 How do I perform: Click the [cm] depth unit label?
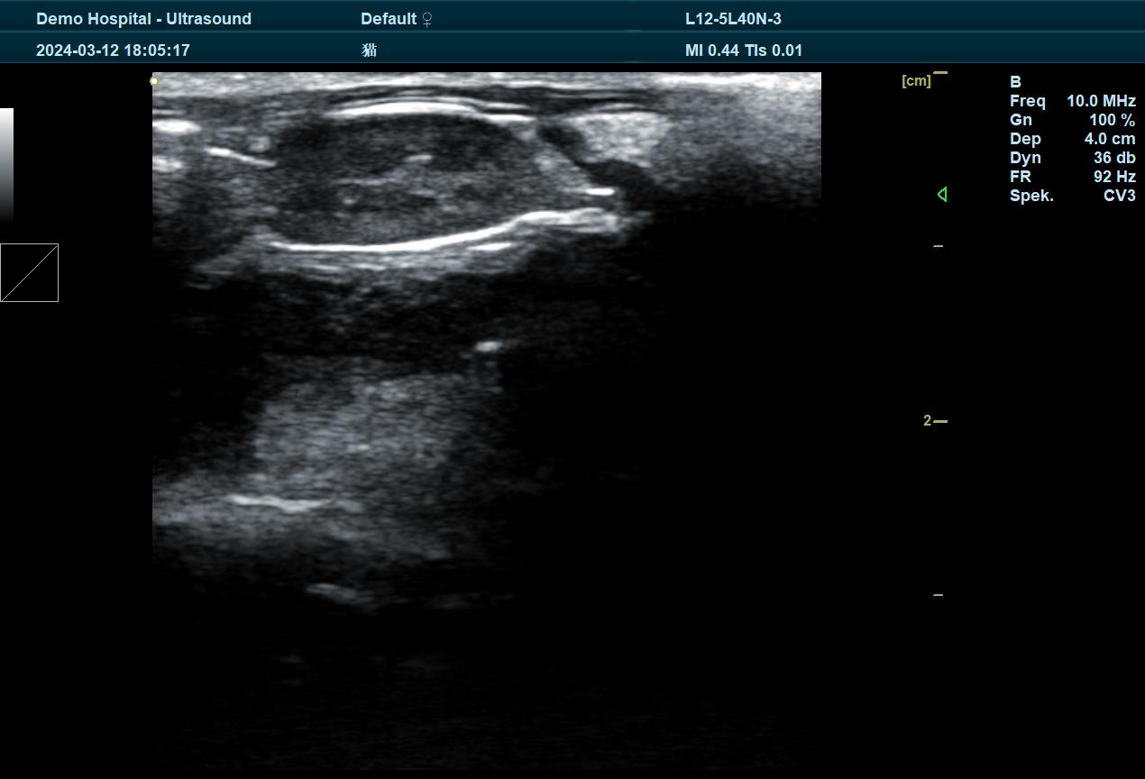915,81
